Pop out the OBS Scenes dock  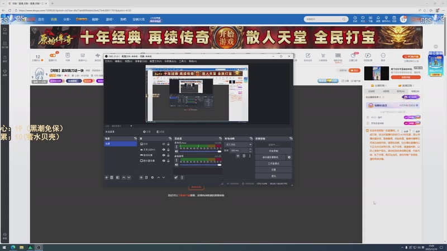coord(135,138)
